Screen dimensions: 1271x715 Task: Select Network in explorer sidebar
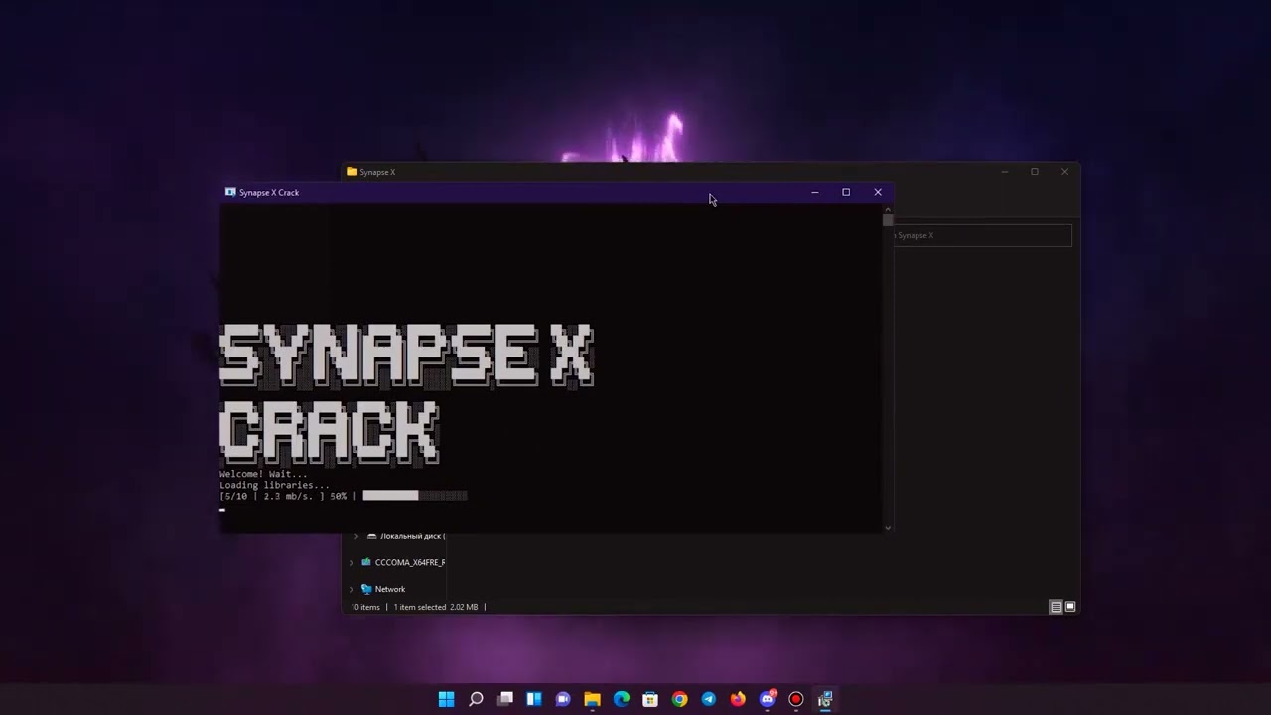pyautogui.click(x=390, y=589)
